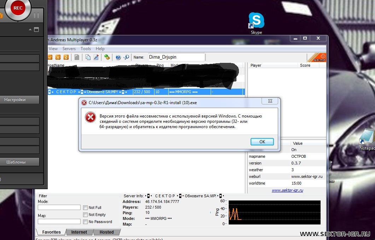Image resolution: width=375 pixels, height=240 pixels.
Task: Click the weburl value www.sektor-igr.ru in the rules list
Action: (x=307, y=176)
